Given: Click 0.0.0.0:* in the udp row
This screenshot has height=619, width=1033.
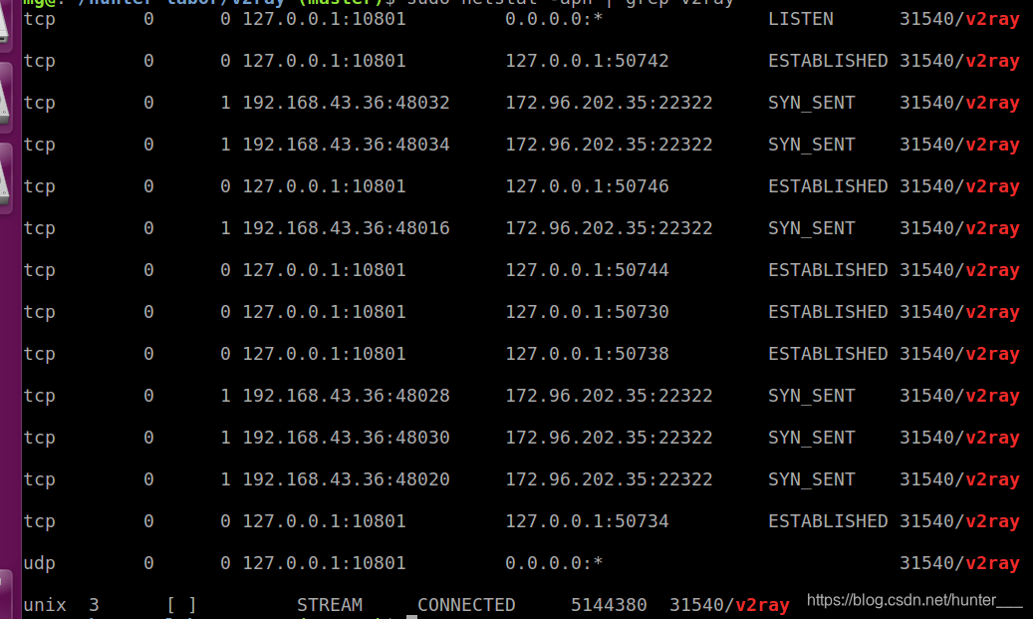Looking at the screenshot, I should click(554, 563).
